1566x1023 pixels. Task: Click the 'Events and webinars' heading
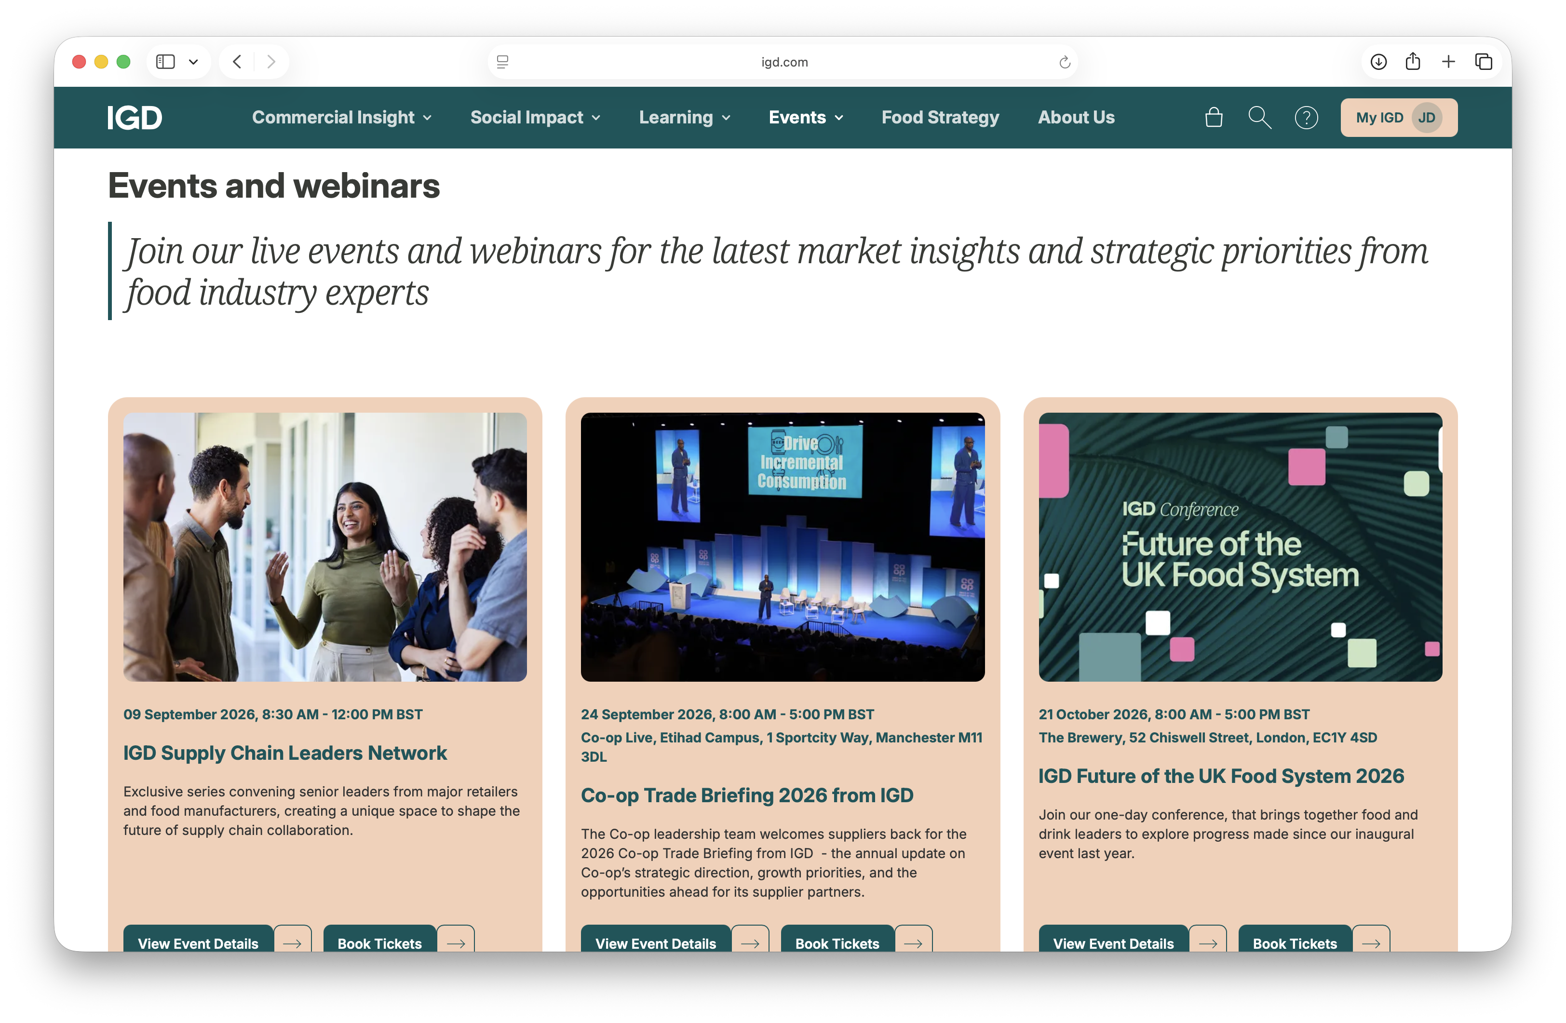(x=274, y=186)
